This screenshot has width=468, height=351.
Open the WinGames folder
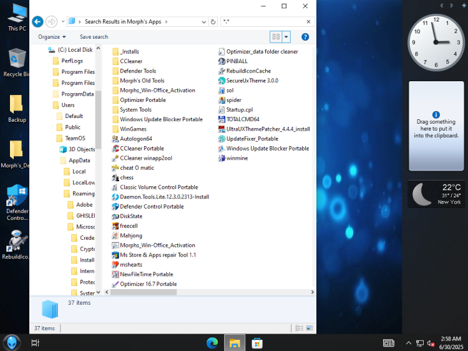point(130,129)
